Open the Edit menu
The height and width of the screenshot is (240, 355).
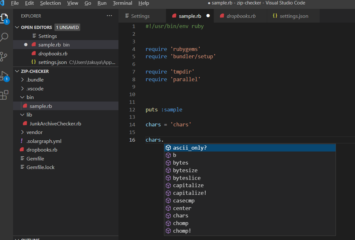[29, 3]
